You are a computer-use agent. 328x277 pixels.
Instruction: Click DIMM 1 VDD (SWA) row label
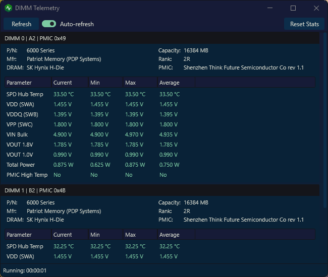(x=20, y=256)
